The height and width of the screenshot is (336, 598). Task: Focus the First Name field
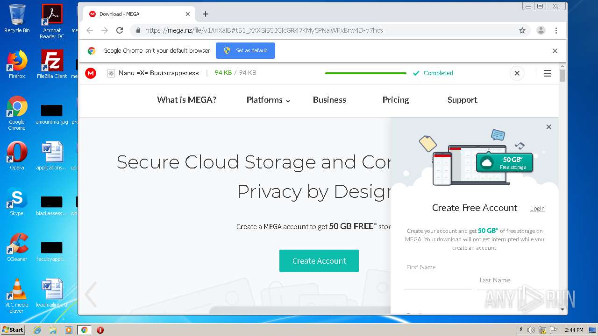[438, 279]
